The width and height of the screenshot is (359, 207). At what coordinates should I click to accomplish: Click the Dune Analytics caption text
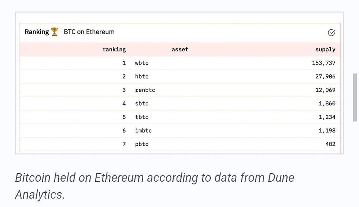tap(155, 186)
